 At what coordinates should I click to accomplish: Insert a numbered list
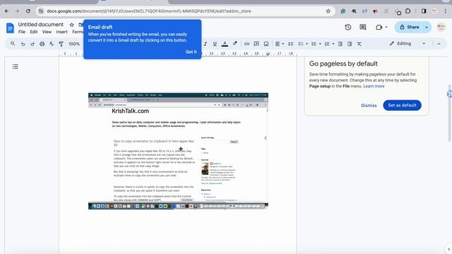point(327,44)
